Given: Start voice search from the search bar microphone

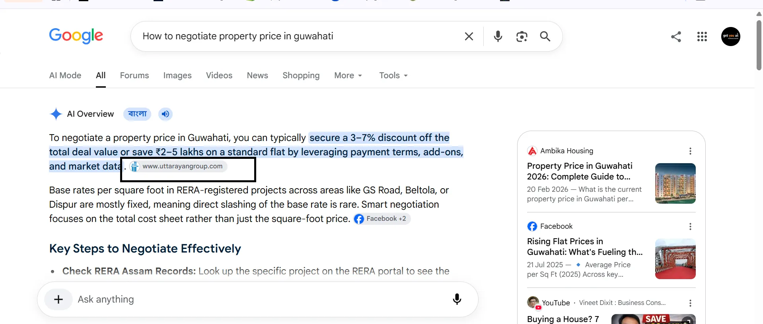Looking at the screenshot, I should [498, 37].
